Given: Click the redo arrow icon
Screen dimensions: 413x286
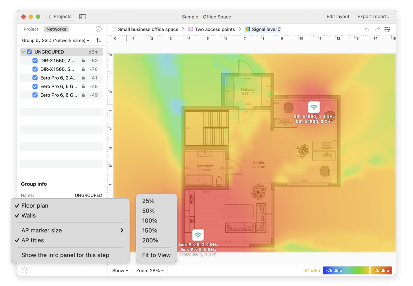Looking at the screenshot, I should click(377, 29).
